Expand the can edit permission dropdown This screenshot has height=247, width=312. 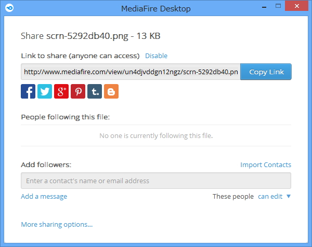click(270, 197)
